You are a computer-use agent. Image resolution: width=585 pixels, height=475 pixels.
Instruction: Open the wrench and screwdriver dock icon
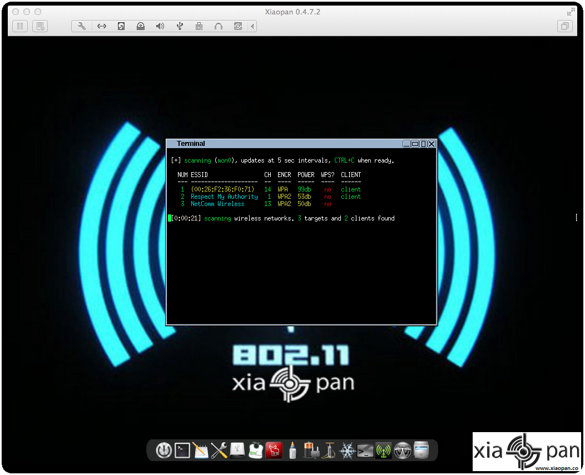(219, 450)
